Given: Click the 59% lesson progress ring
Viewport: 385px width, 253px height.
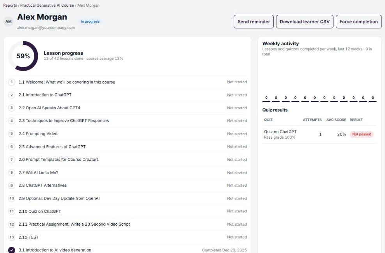Looking at the screenshot, I should 23,56.
